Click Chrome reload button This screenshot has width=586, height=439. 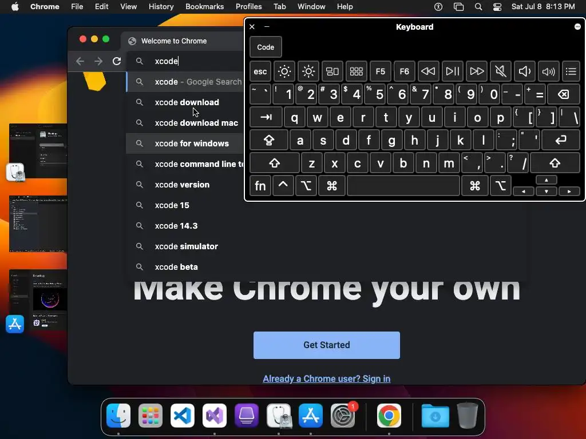[x=117, y=61]
